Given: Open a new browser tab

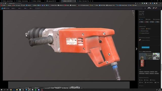Looking at the screenshot, I should click(x=93, y=1).
